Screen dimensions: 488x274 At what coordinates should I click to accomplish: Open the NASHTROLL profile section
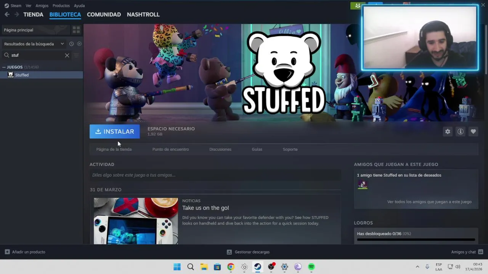143,14
